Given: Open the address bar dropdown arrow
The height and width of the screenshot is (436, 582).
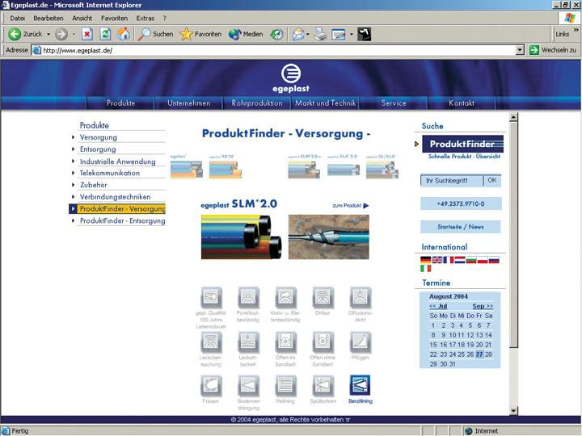Looking at the screenshot, I should pyautogui.click(x=520, y=50).
